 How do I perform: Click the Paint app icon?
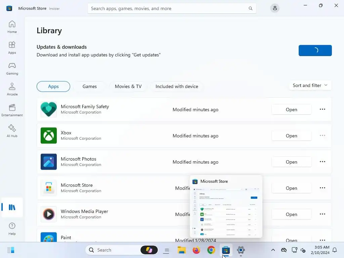pyautogui.click(x=49, y=237)
